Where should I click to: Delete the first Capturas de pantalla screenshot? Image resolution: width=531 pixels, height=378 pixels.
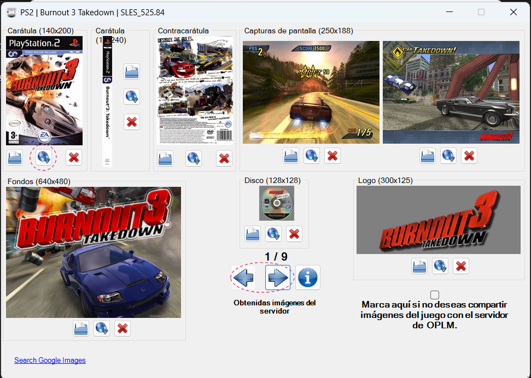point(332,156)
